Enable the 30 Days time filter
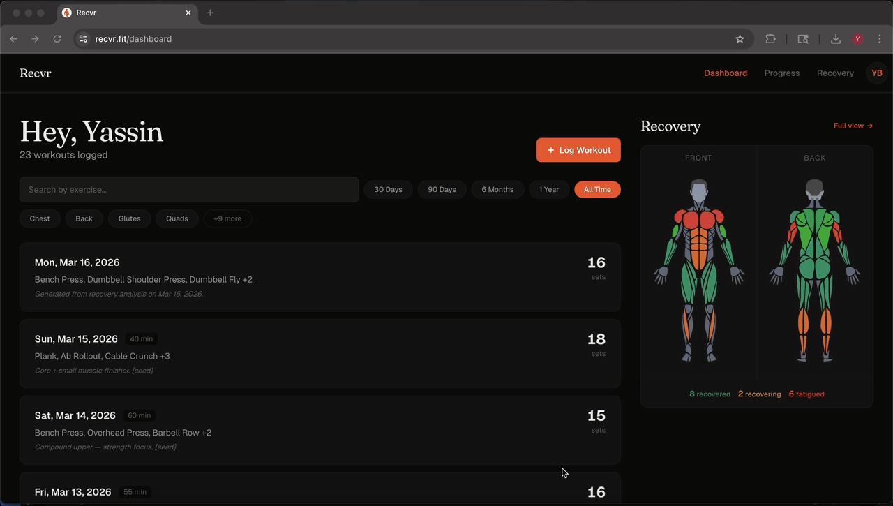 (x=388, y=189)
